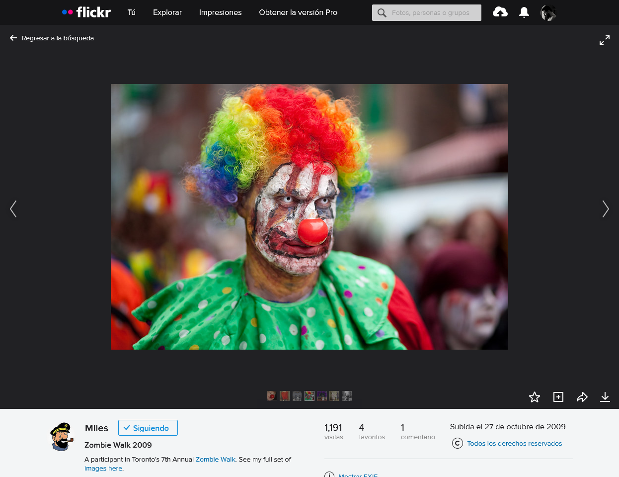Go to the previous photo
Viewport: 619px width, 477px height.
(13, 209)
